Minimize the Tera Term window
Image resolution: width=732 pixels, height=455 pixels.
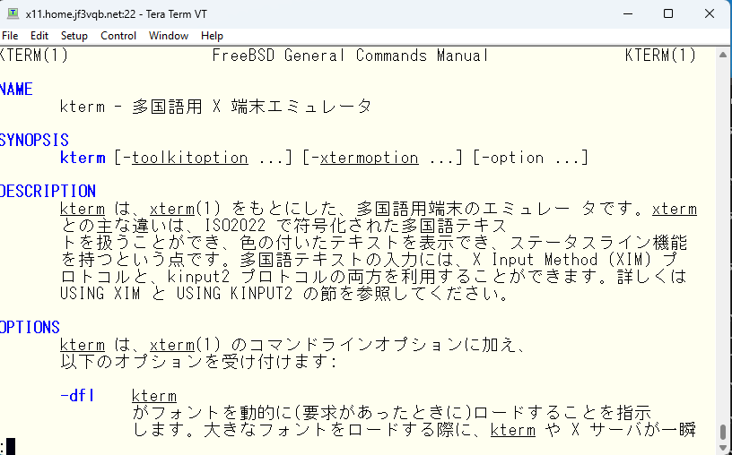[x=627, y=14]
